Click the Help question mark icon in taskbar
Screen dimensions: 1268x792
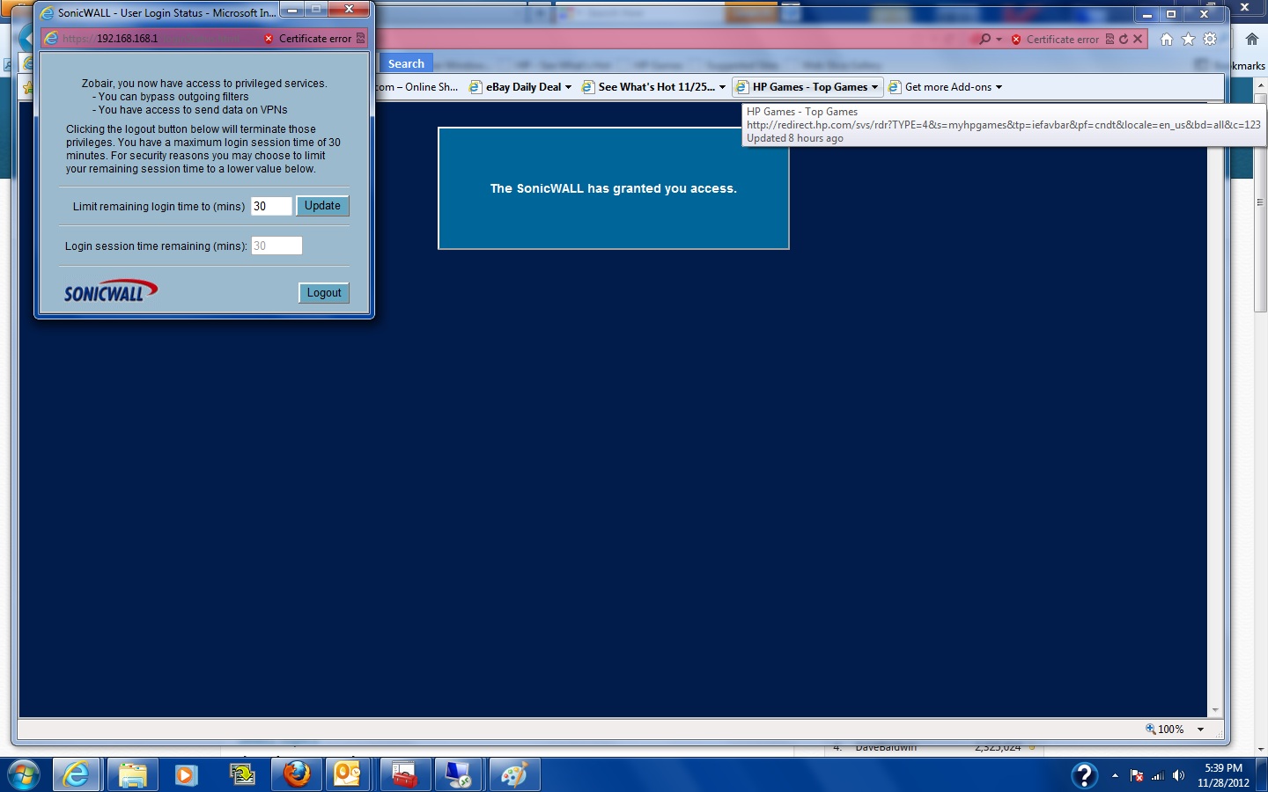1085,775
